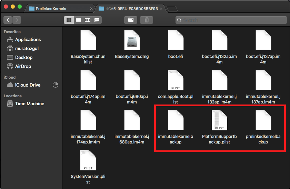The height and width of the screenshot is (189, 290).
Task: Click the iCloud Drive storage pie indicator
Action: pos(56,85)
